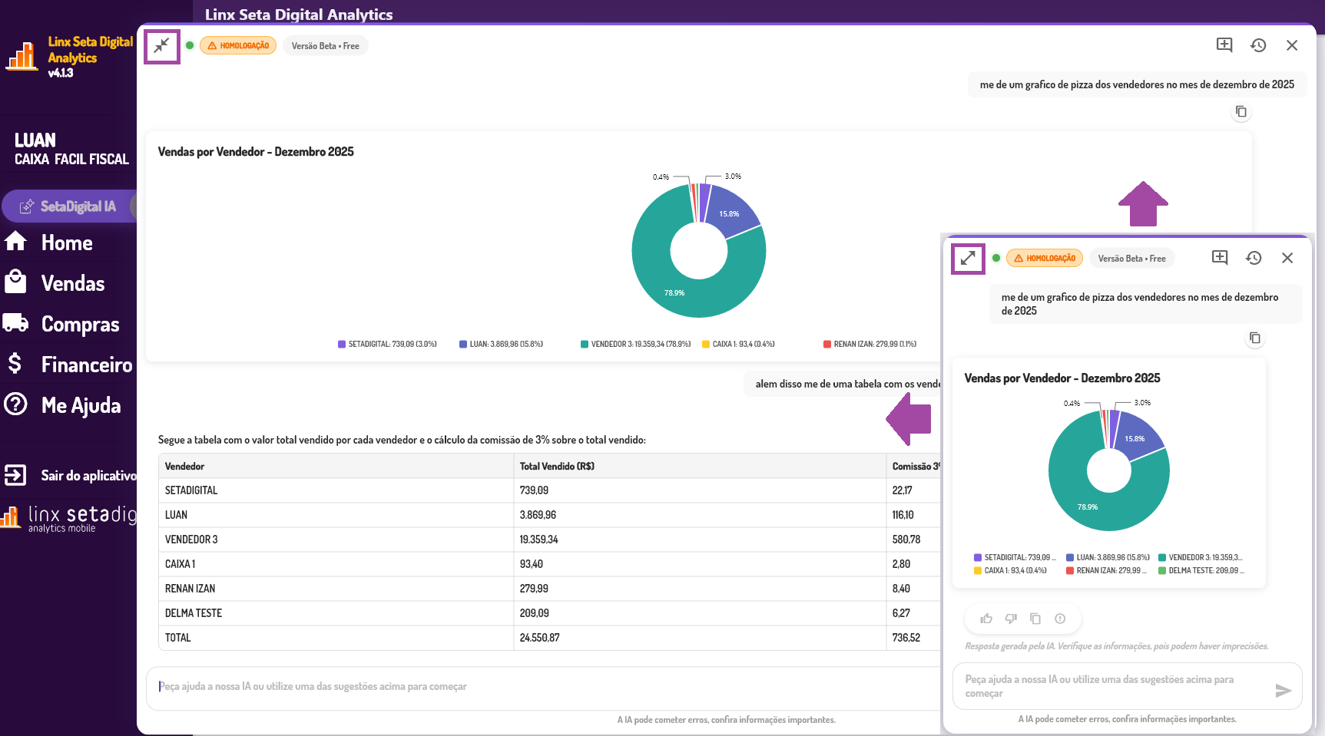Click RENAN IZAN legend entry in the large chart
1325x736 pixels.
870,344
